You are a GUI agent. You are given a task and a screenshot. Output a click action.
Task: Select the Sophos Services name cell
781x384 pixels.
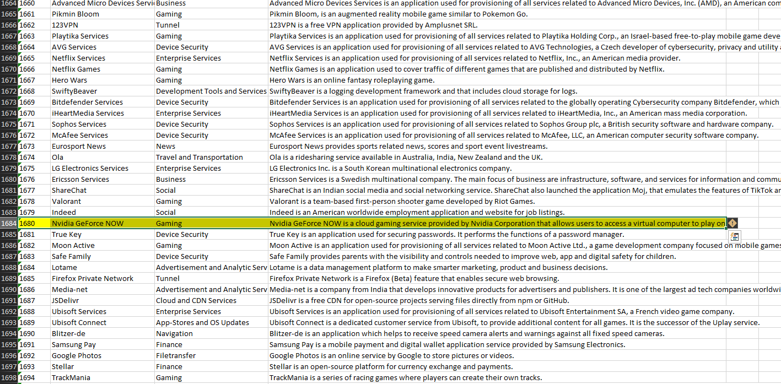tap(103, 124)
